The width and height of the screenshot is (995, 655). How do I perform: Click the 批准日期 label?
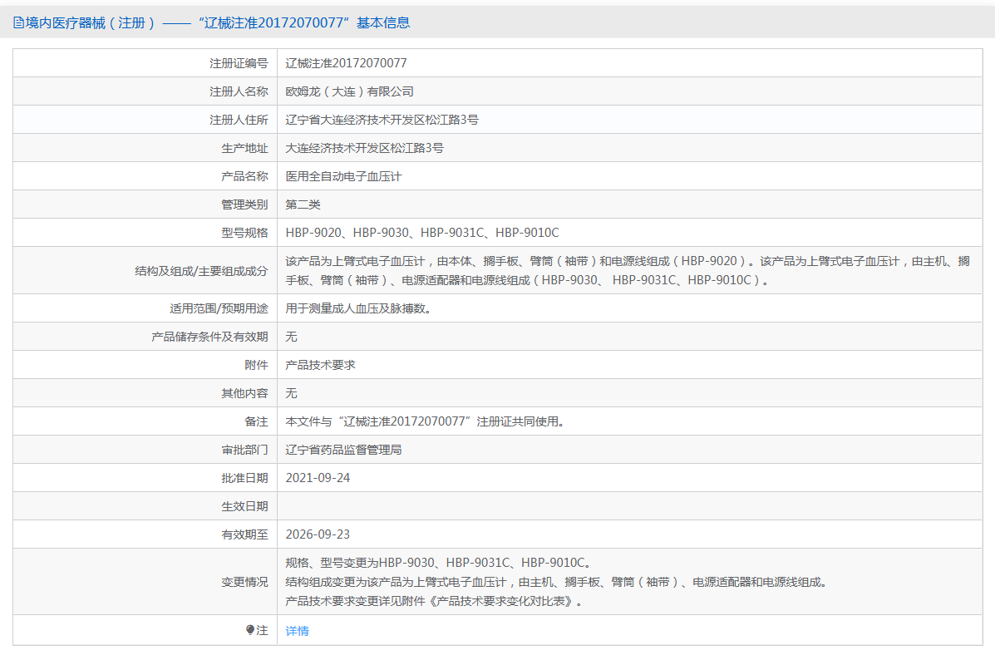[x=244, y=478]
